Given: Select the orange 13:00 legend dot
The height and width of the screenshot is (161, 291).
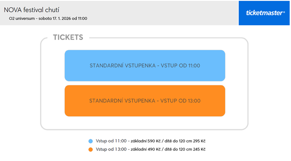Looking at the screenshot, I should [x=91, y=150].
